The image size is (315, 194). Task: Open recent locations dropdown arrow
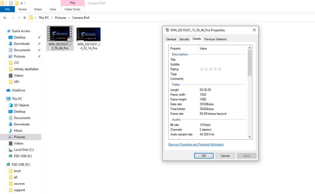pyautogui.click(x=19, y=18)
